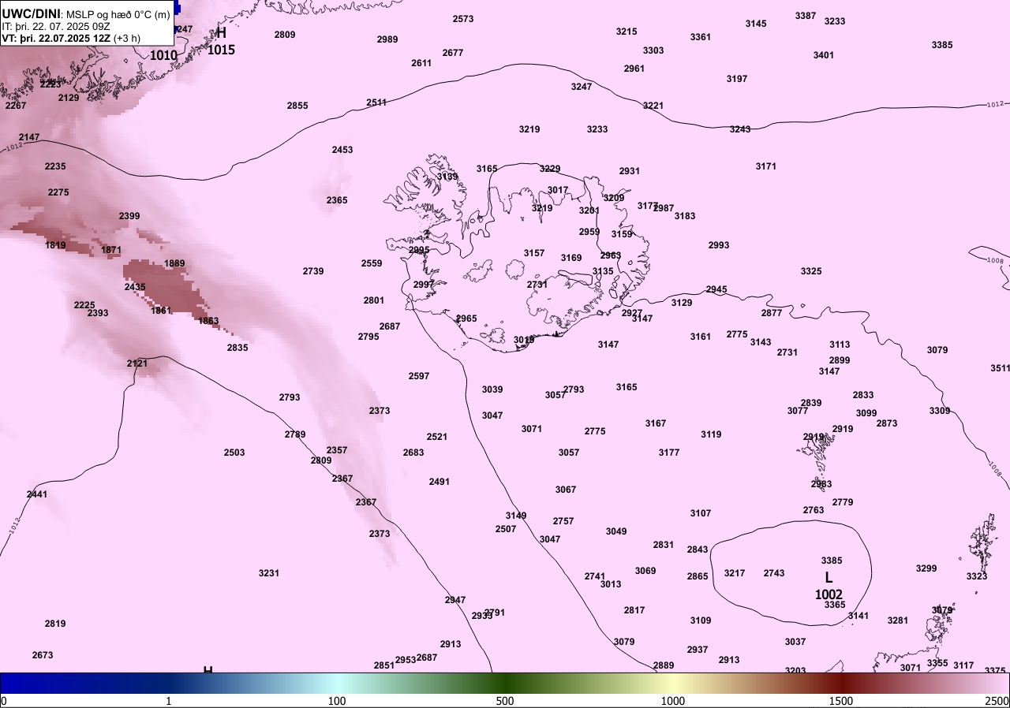1010x708 pixels.
Task: Click the 3323 value near Shetland
Action: [977, 576]
